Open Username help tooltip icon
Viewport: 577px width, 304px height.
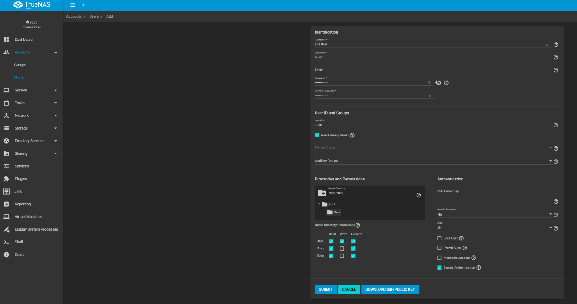click(x=556, y=57)
